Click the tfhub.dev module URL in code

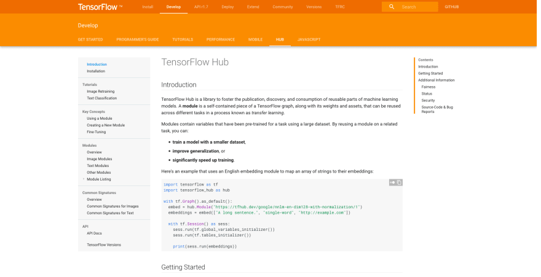pos(287,207)
